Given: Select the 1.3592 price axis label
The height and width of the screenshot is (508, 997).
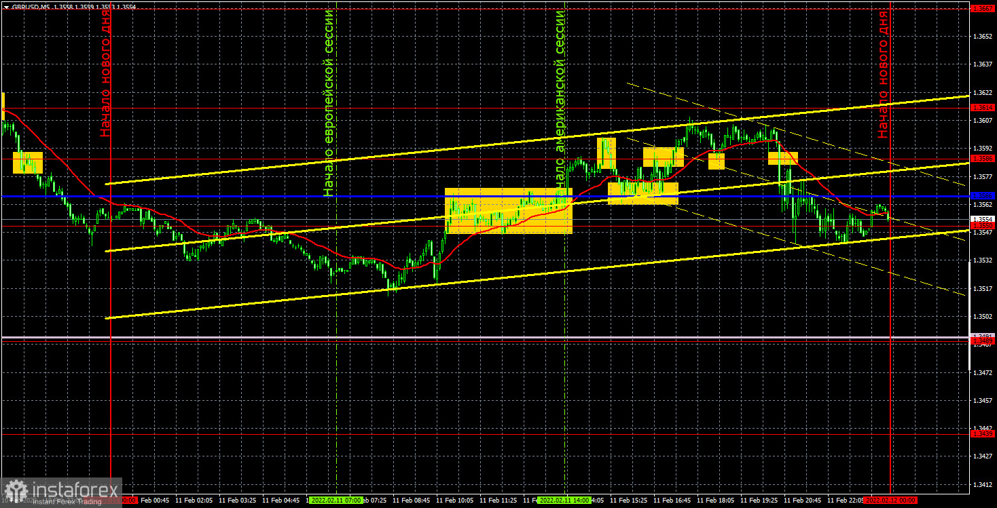Looking at the screenshot, I should point(983,148).
